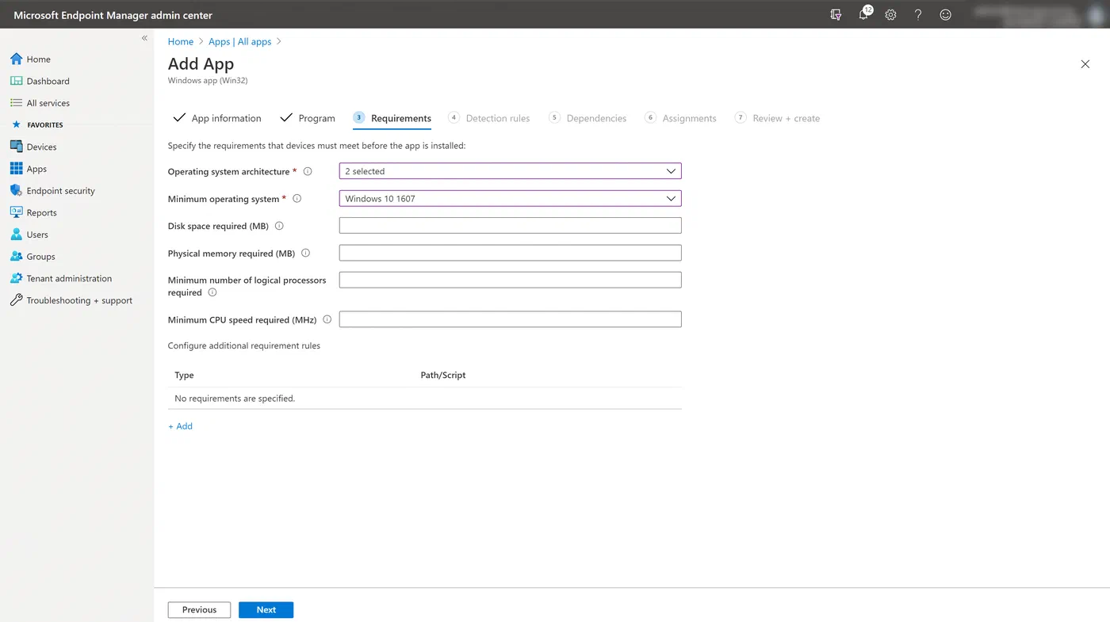
Task: Click the Type column header
Action: [x=184, y=375]
